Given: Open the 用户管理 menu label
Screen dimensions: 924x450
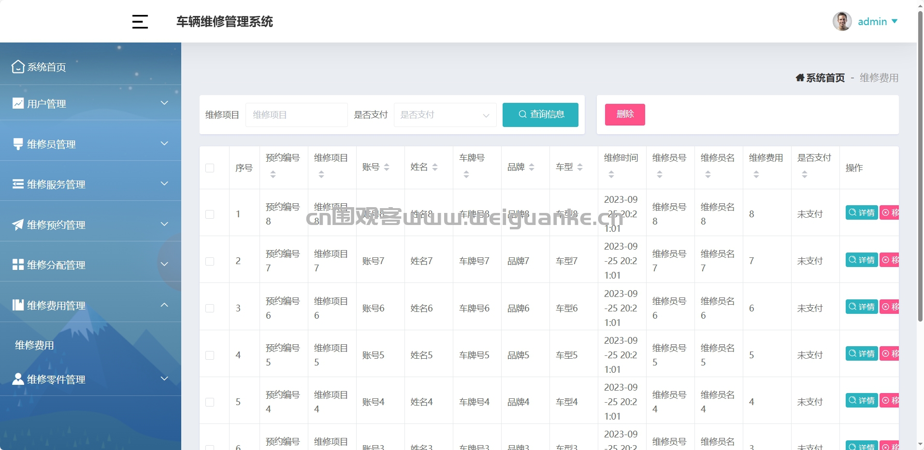Looking at the screenshot, I should [46, 104].
